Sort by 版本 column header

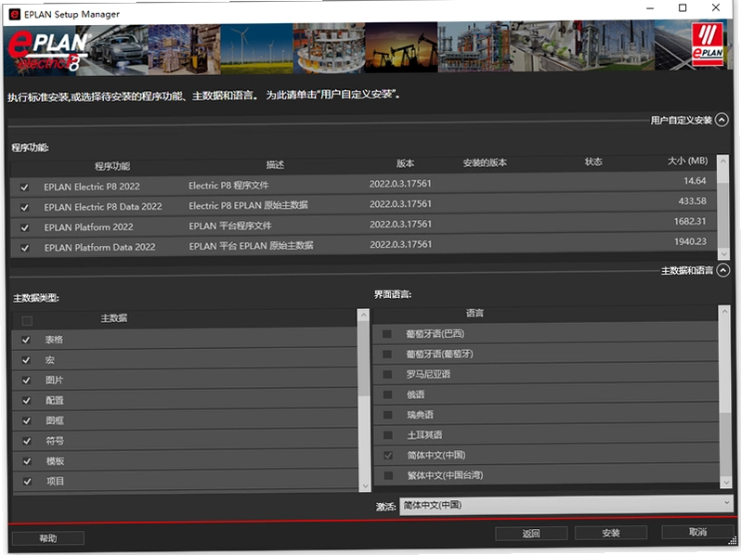point(405,163)
